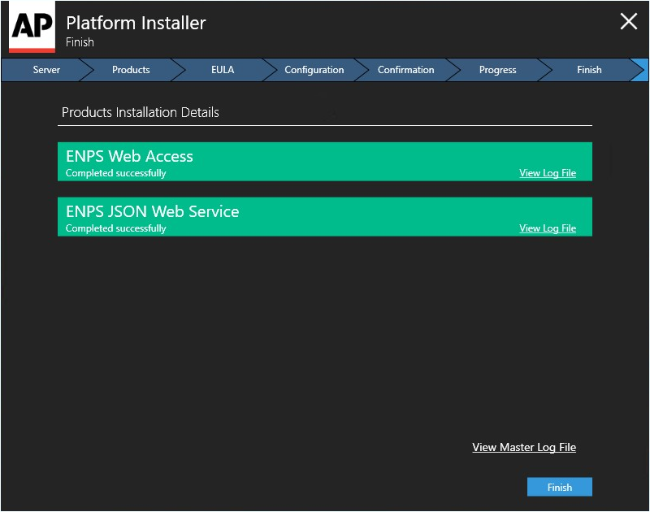Go to the Products step
Viewport: 650px width, 512px height.
click(x=131, y=70)
